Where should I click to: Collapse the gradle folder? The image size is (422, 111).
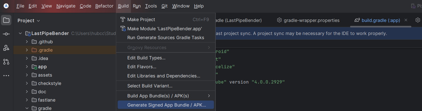click(27, 109)
